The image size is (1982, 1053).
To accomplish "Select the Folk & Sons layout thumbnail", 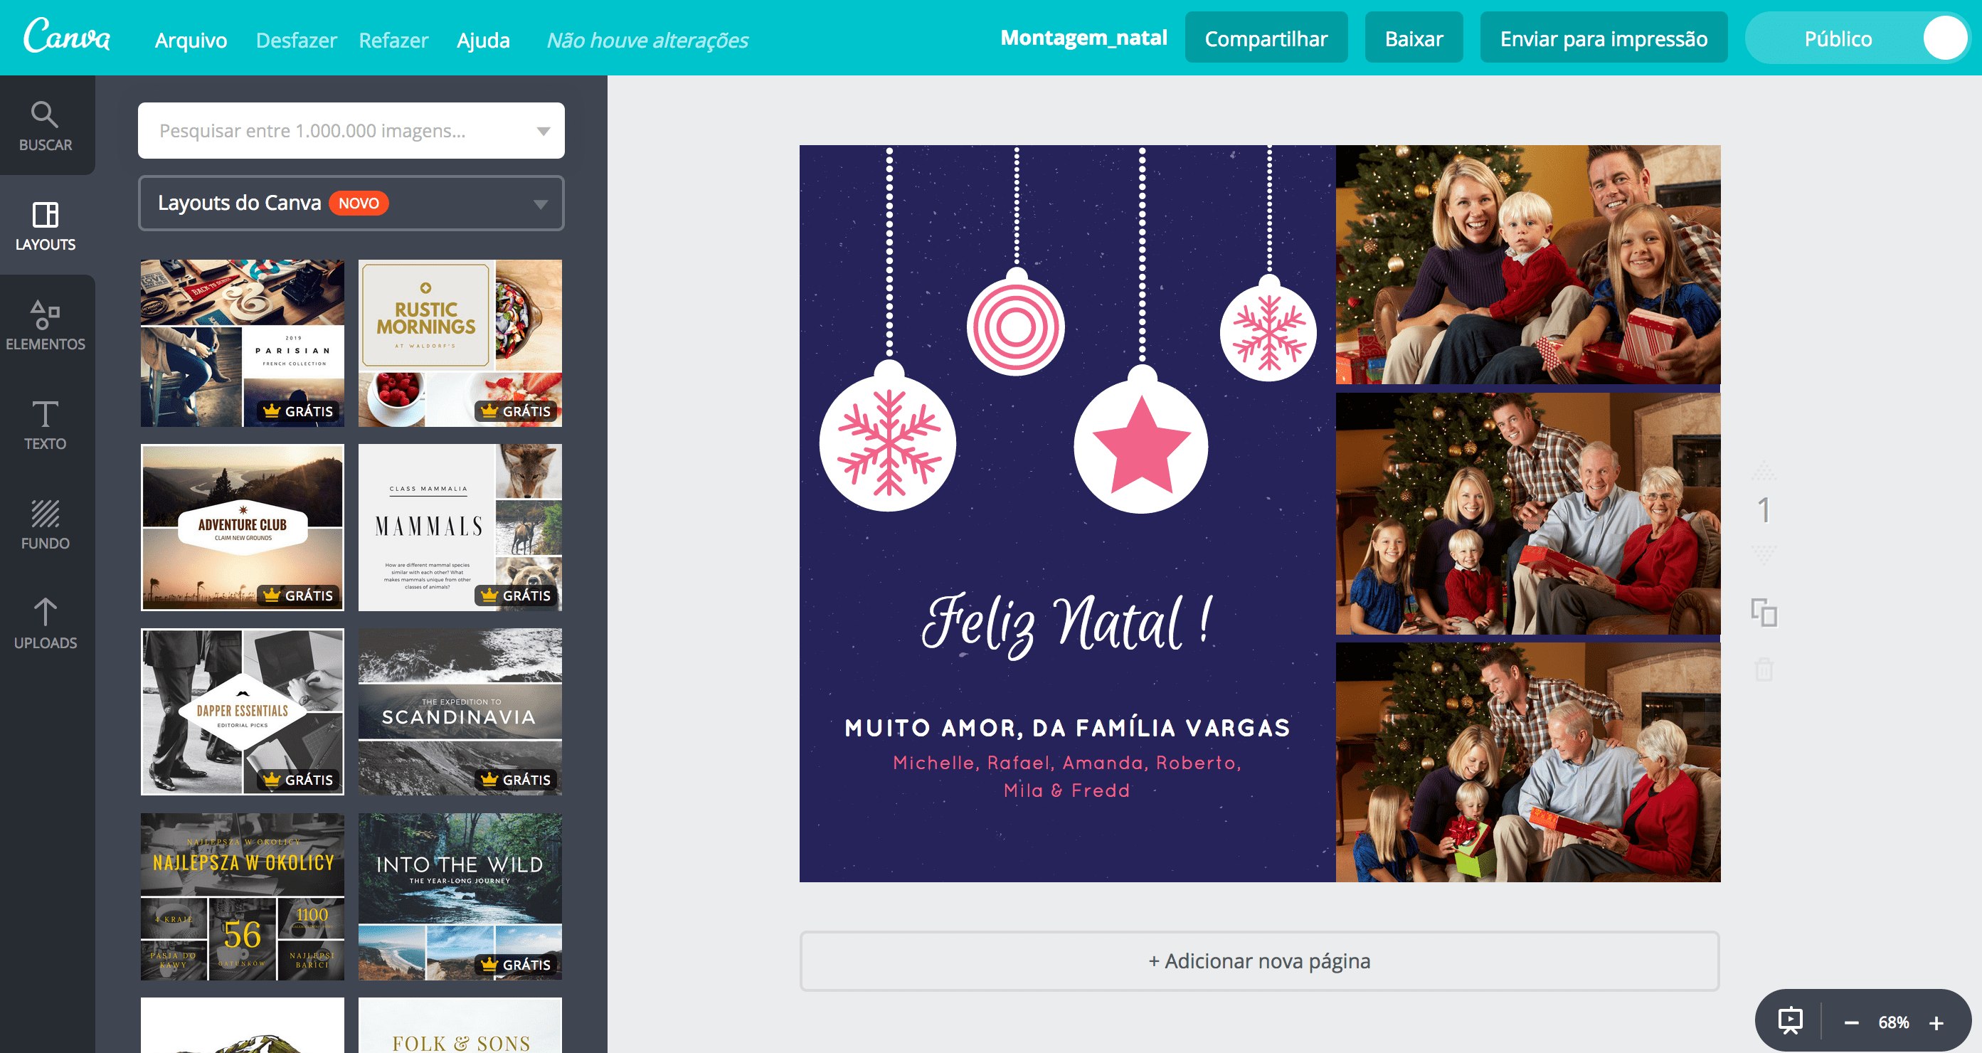I will (x=460, y=1025).
